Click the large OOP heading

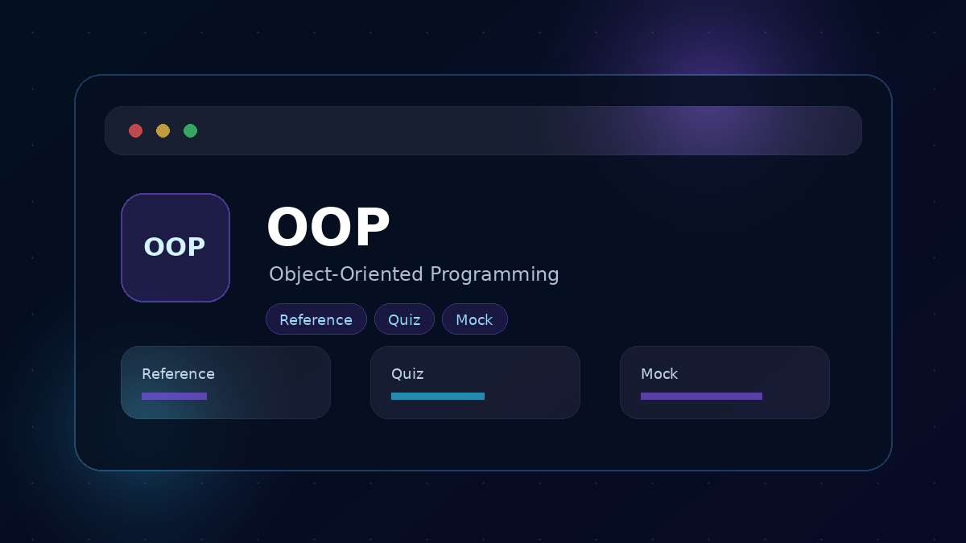(328, 228)
